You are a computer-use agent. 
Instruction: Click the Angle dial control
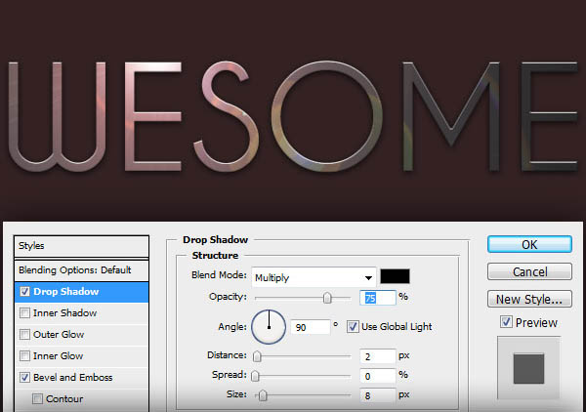pyautogui.click(x=269, y=327)
